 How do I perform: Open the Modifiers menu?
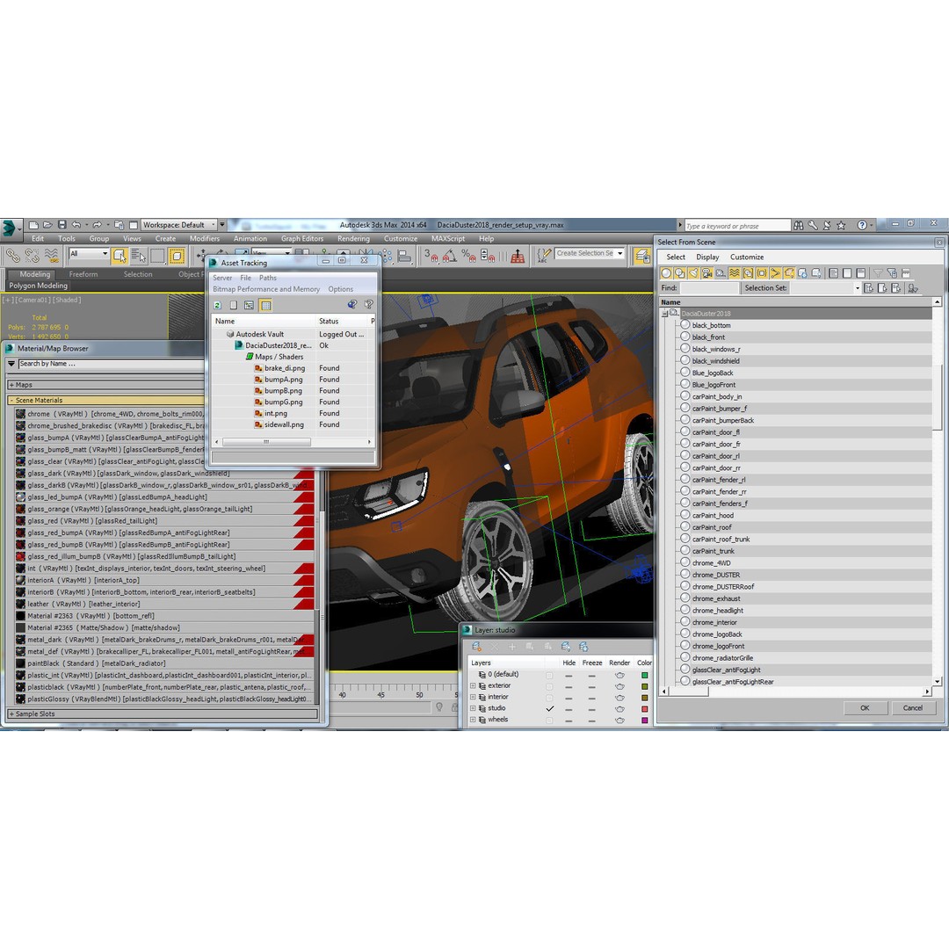205,238
